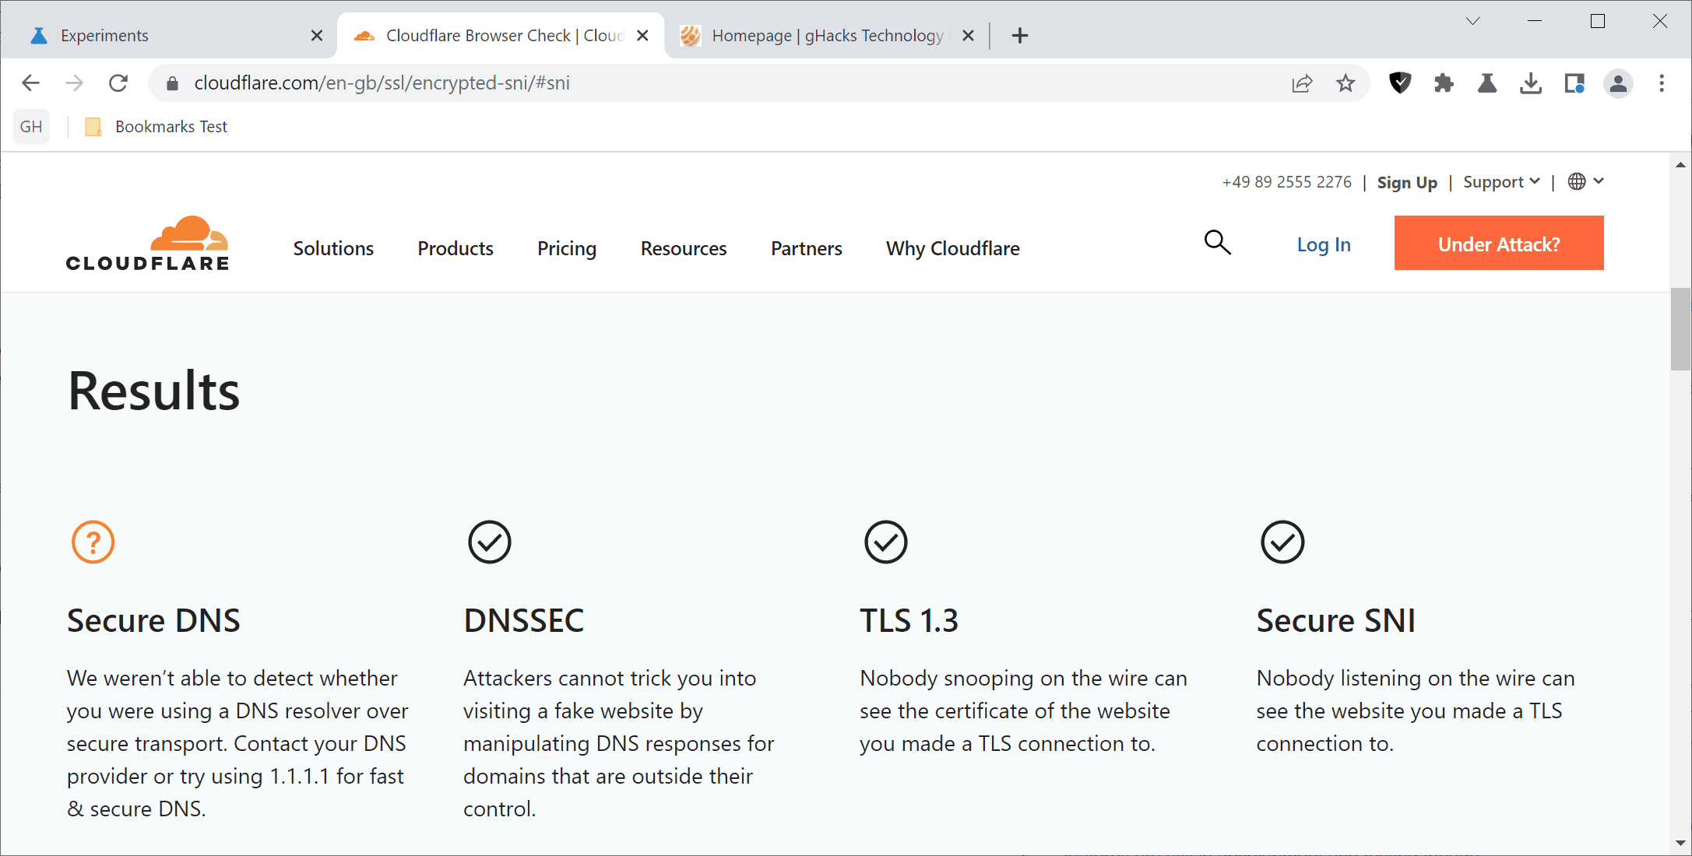1692x856 pixels.
Task: Click the browser share icon
Action: click(x=1303, y=84)
